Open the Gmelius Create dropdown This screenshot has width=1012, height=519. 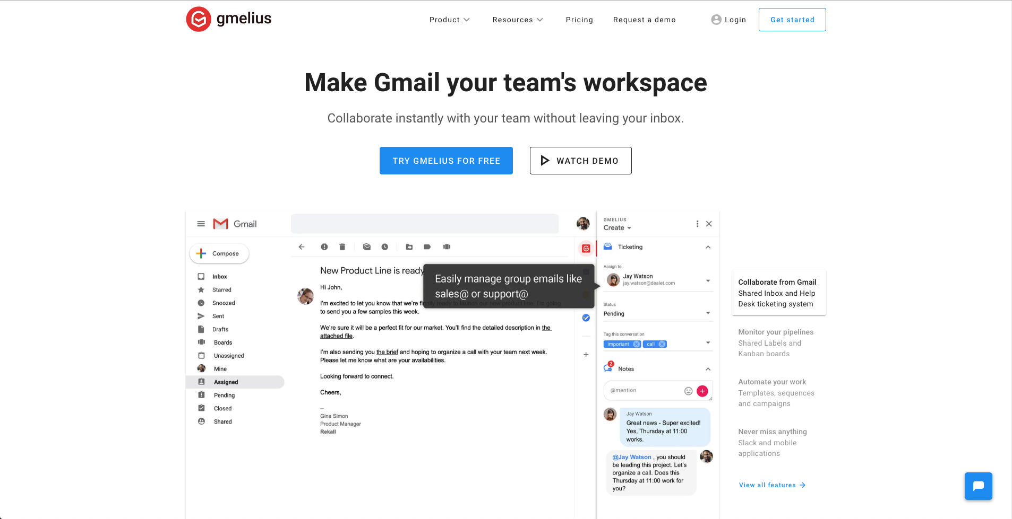pyautogui.click(x=618, y=228)
